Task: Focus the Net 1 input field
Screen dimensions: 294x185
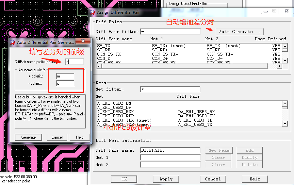Action: coord(170,158)
